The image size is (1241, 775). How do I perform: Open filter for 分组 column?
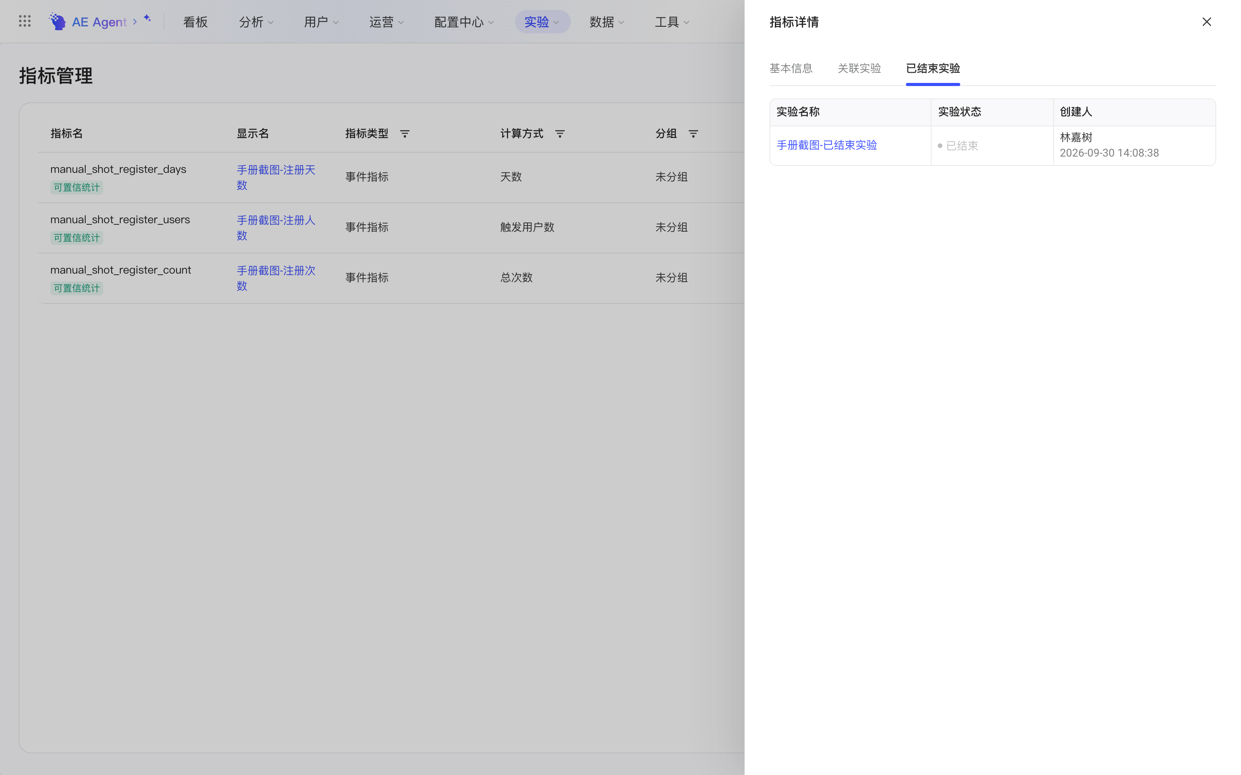[x=693, y=134]
